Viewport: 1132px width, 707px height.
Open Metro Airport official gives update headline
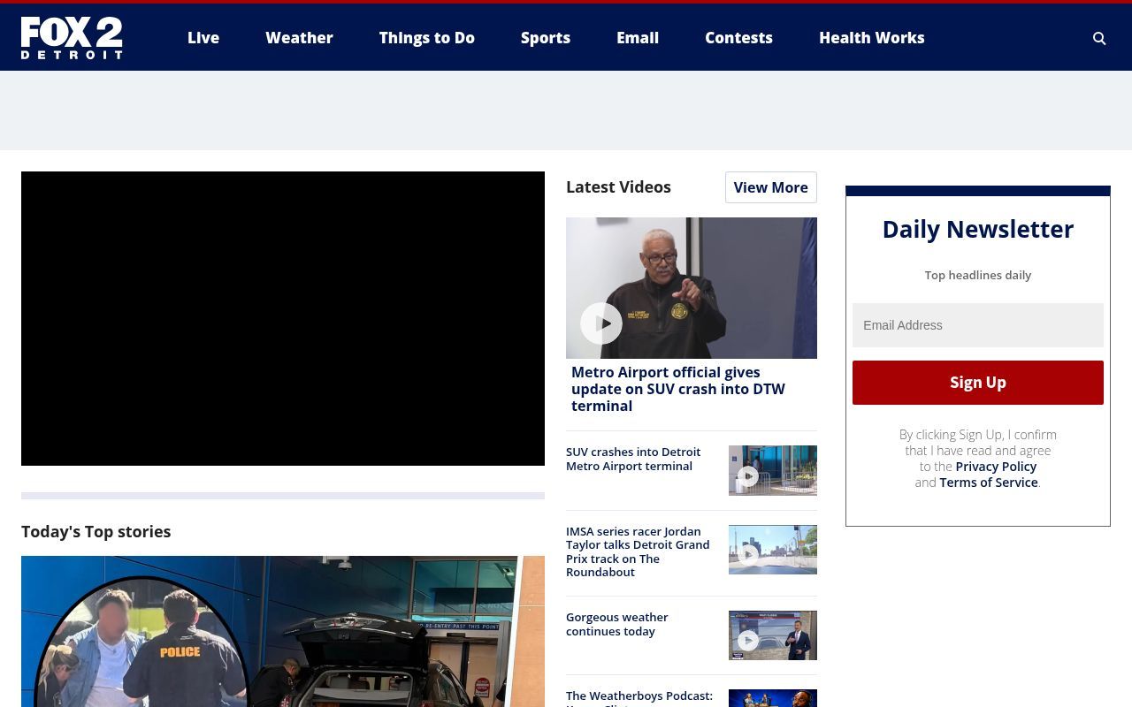tap(678, 389)
